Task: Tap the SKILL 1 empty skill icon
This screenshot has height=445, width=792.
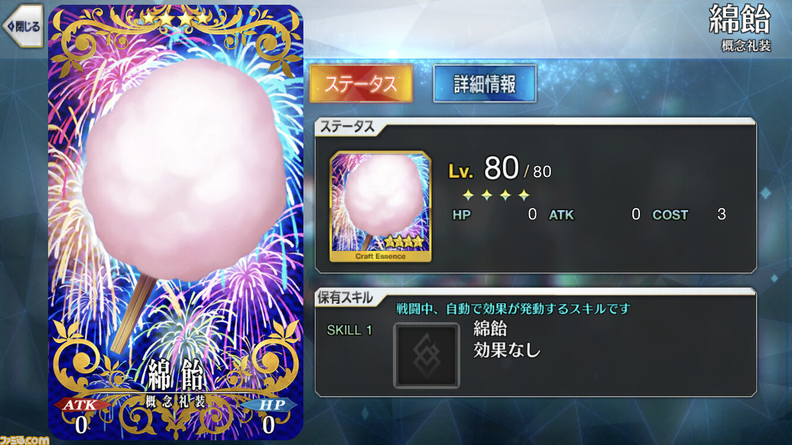Action: tap(426, 355)
